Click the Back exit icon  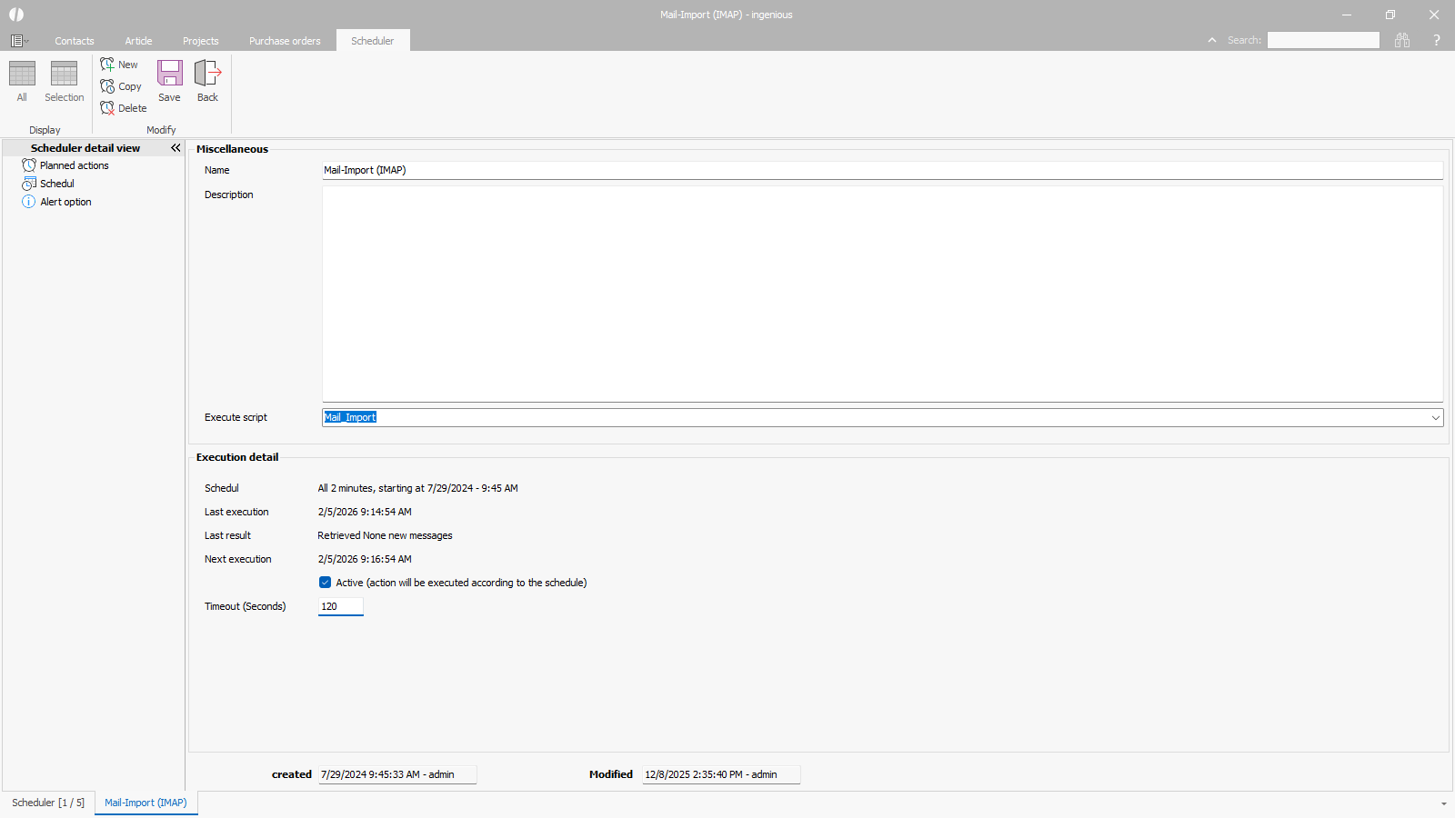tap(207, 74)
